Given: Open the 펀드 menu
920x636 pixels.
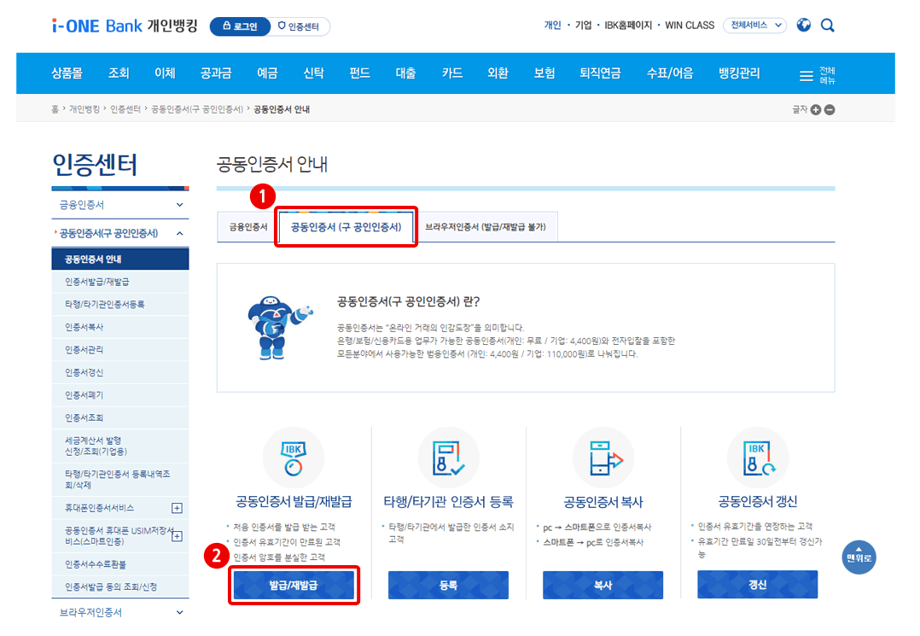Looking at the screenshot, I should (x=359, y=73).
